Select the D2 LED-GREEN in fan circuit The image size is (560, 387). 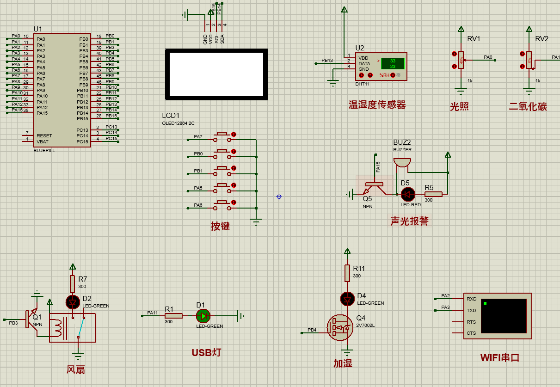[72, 302]
